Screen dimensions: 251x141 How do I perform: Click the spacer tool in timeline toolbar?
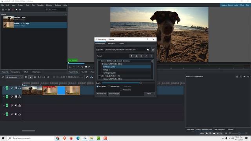tap(39, 77)
